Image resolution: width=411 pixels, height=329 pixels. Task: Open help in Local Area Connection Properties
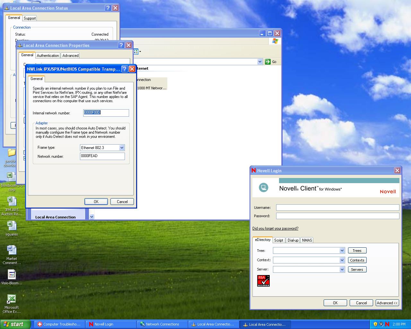[121, 45]
